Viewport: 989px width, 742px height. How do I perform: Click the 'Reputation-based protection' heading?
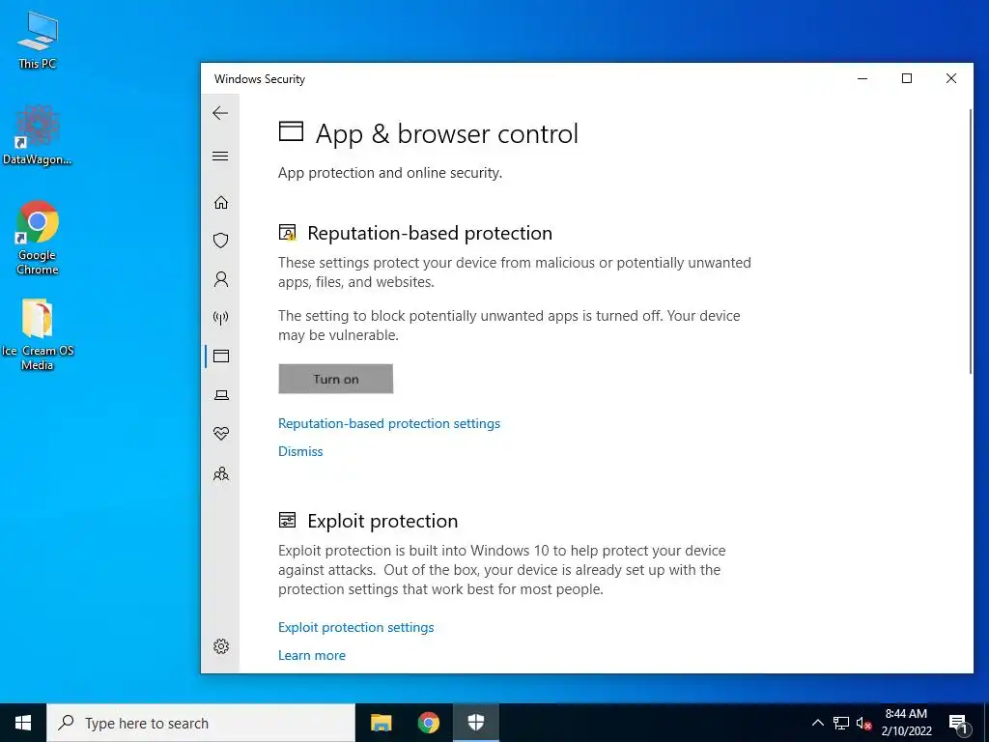coord(430,233)
